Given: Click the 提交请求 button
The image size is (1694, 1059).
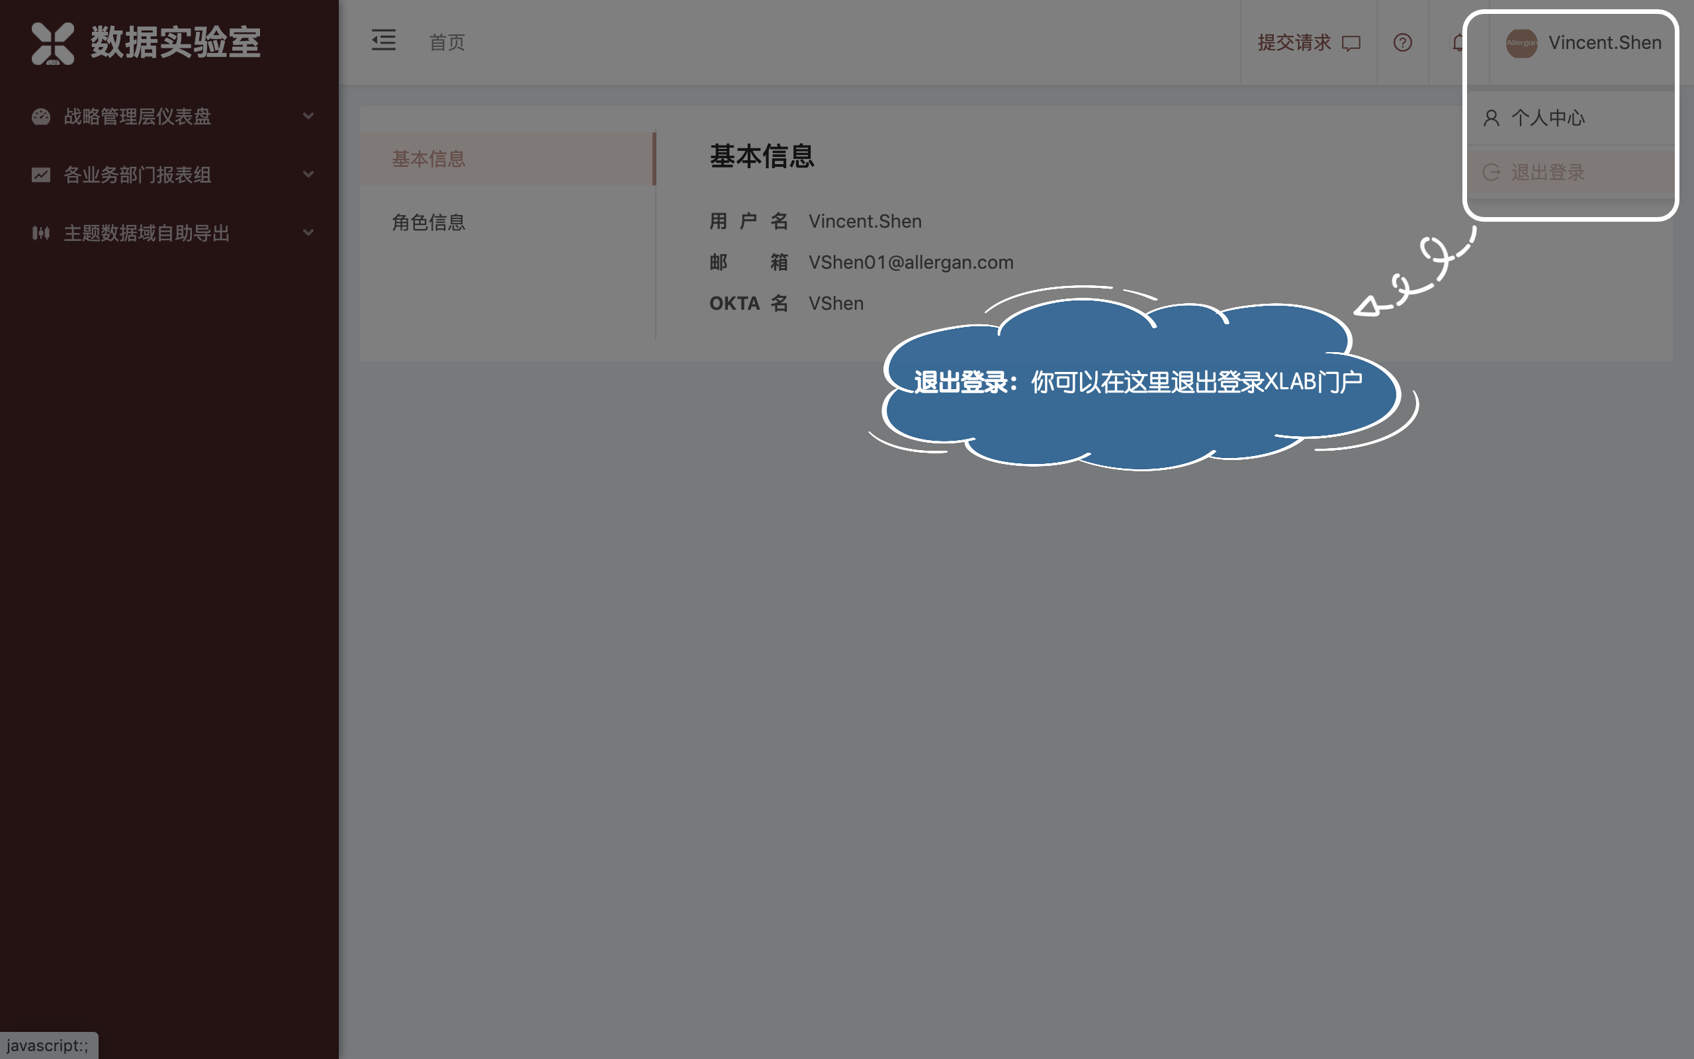Looking at the screenshot, I should pos(1294,43).
